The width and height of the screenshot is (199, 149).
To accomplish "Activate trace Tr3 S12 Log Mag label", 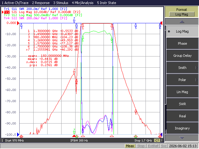I will [x=43, y=15].
